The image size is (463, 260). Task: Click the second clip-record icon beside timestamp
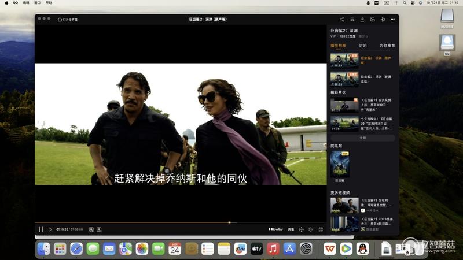(x=99, y=229)
